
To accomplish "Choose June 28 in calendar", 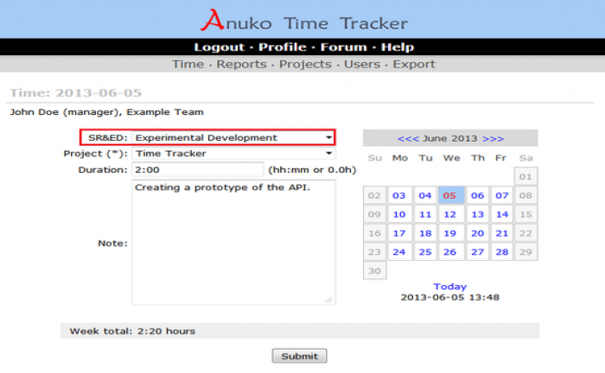I will [501, 252].
